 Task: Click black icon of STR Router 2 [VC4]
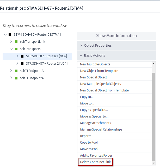[x=22, y=64]
